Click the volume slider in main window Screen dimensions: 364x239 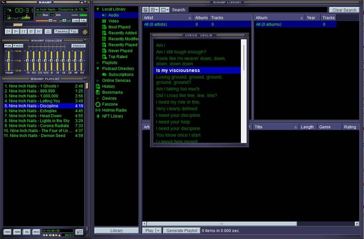pyautogui.click(x=46, y=21)
